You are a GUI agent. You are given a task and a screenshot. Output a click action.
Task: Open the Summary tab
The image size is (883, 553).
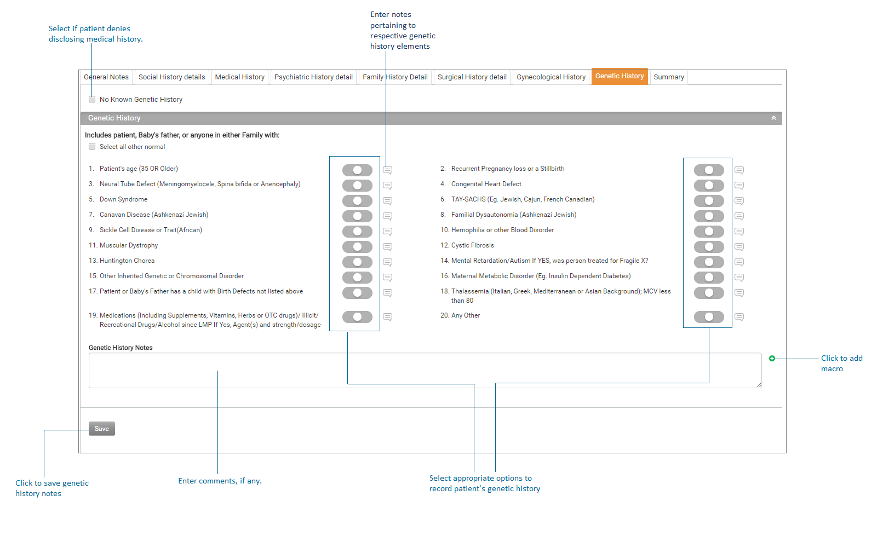point(668,77)
